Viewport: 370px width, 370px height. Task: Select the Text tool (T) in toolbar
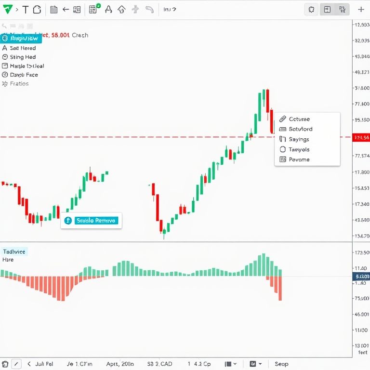pos(25,9)
